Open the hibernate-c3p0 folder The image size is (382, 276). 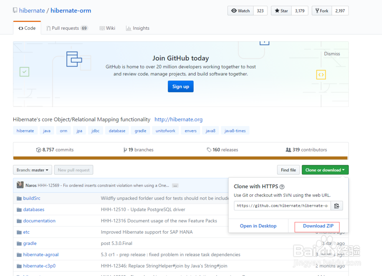click(39, 266)
